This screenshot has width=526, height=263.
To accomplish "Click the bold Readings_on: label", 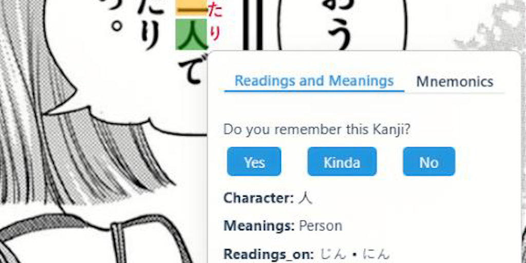I will coord(269,254).
